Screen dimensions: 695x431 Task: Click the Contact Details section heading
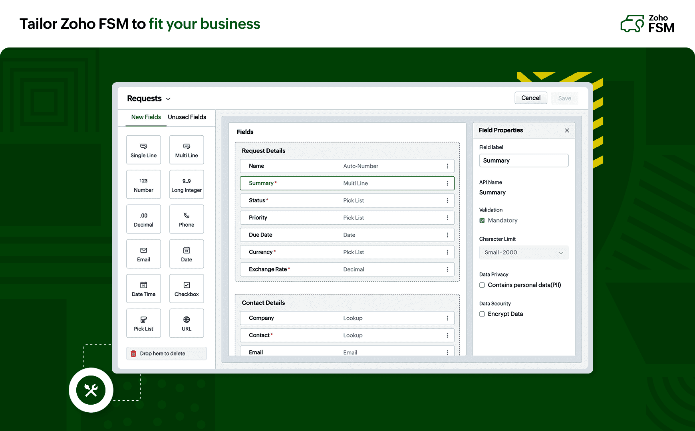point(263,303)
